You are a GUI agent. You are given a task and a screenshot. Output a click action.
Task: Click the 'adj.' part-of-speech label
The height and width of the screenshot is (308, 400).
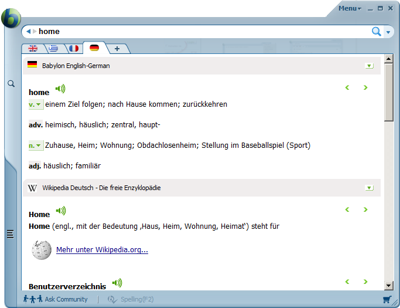(35, 166)
